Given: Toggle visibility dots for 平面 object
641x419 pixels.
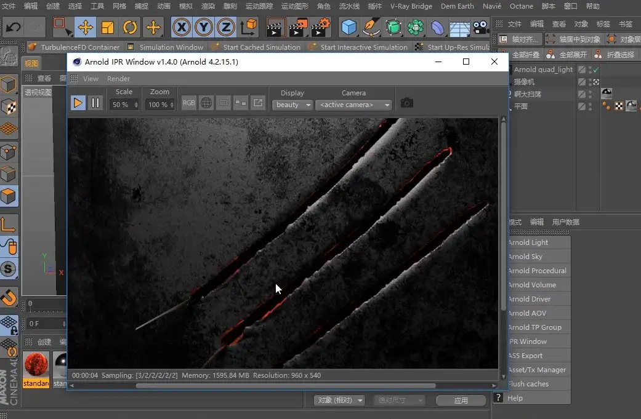Looking at the screenshot, I should pos(591,106).
